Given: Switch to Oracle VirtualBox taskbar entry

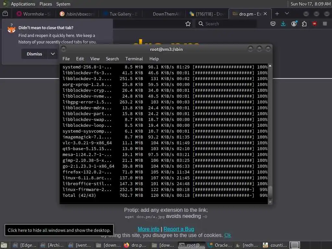Looking at the screenshot, I should coord(219,245).
